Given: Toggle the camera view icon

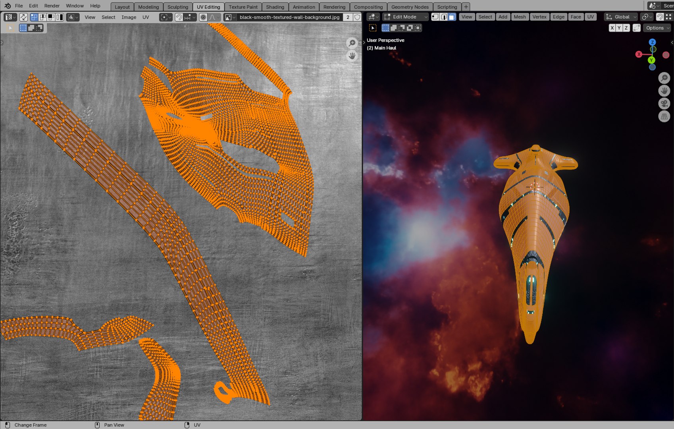Looking at the screenshot, I should pos(664,104).
